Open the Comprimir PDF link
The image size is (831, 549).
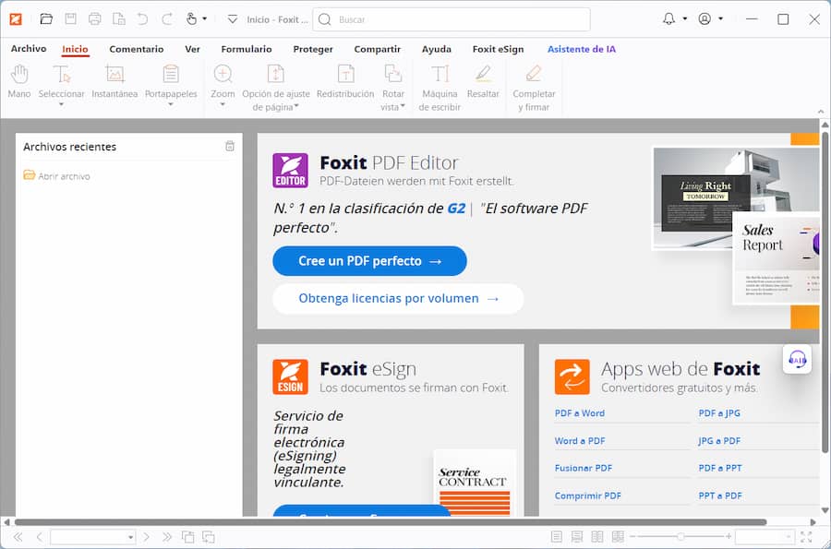pyautogui.click(x=587, y=495)
